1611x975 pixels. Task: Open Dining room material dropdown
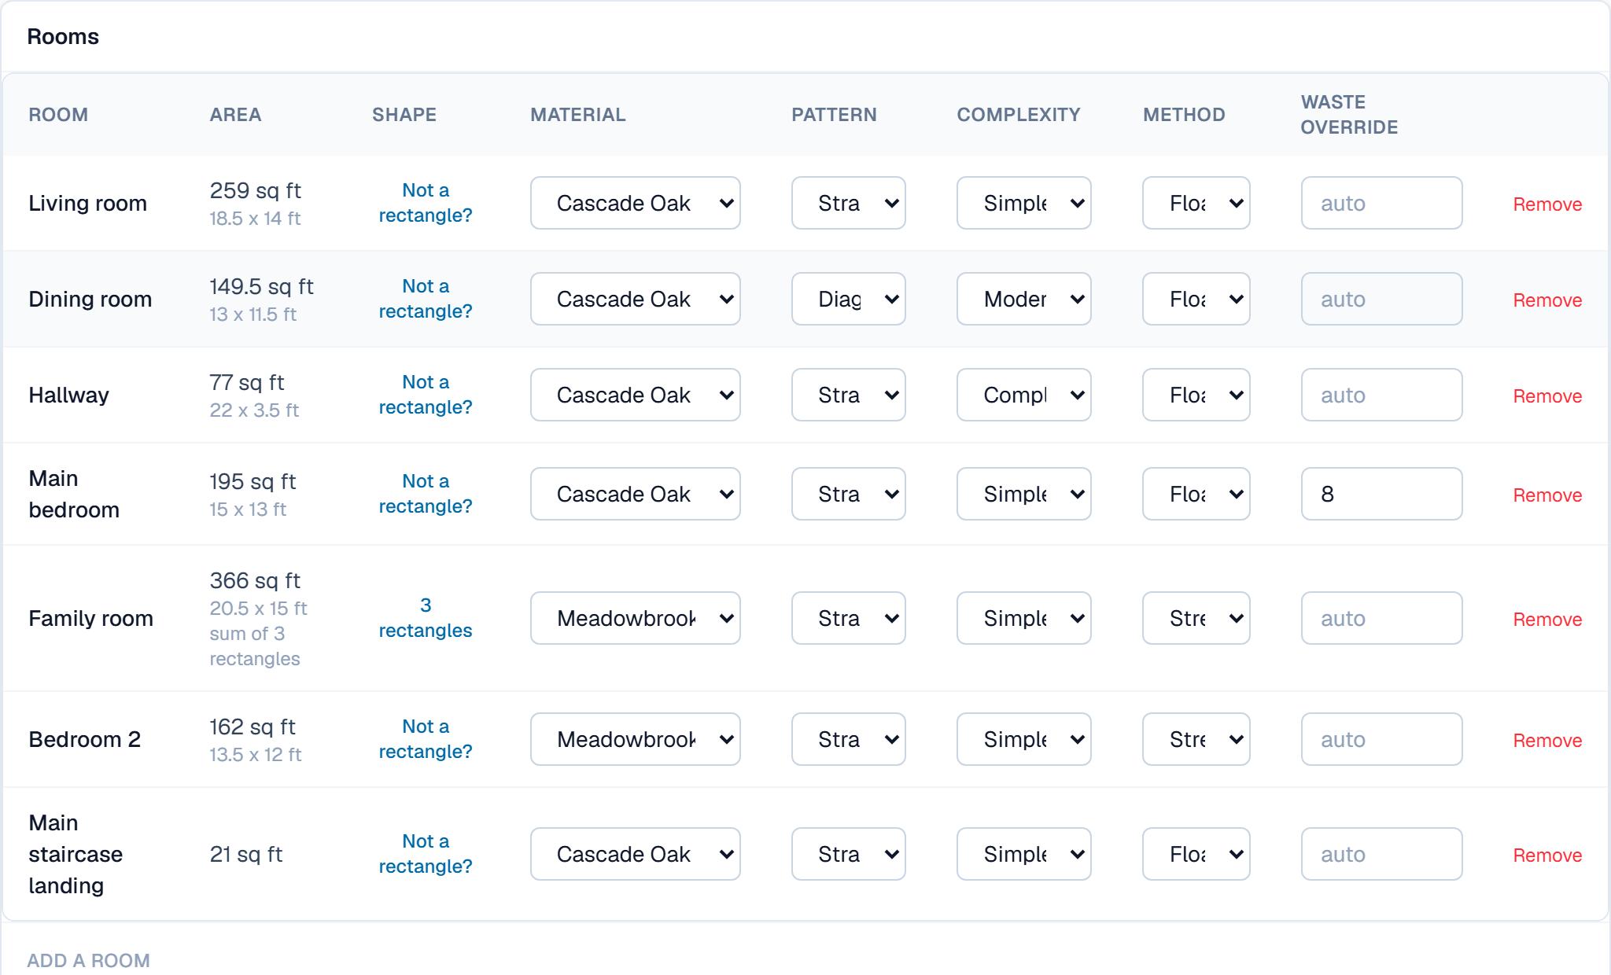pos(635,299)
